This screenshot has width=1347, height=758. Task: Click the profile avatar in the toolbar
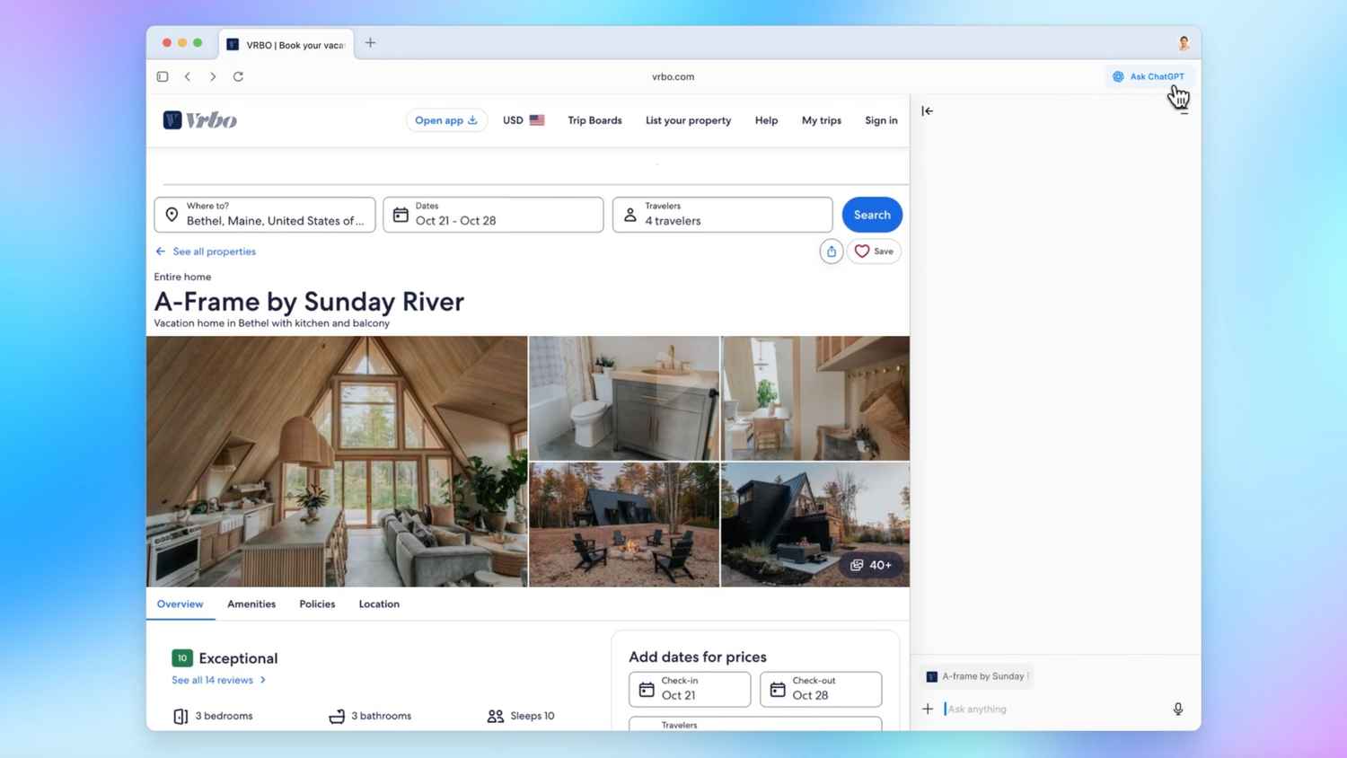tap(1184, 42)
